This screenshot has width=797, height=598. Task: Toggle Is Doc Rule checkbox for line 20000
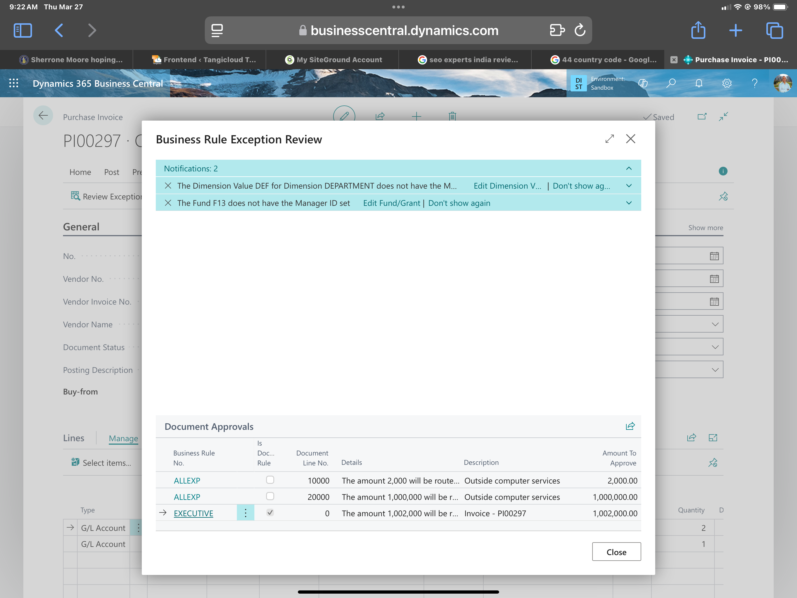270,496
